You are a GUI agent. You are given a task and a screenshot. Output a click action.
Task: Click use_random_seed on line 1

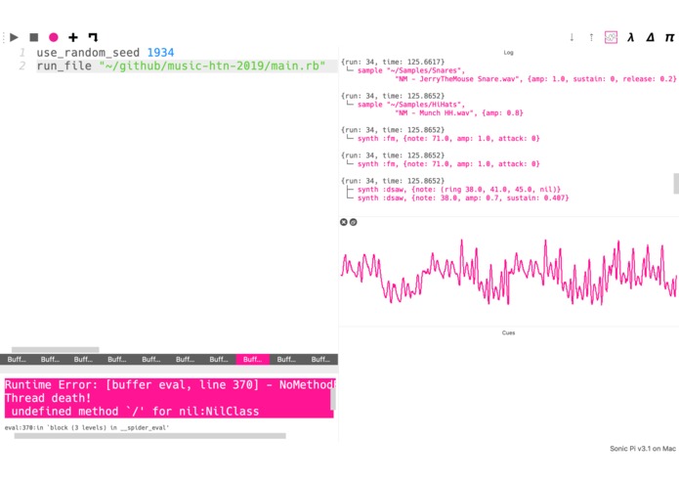click(88, 53)
